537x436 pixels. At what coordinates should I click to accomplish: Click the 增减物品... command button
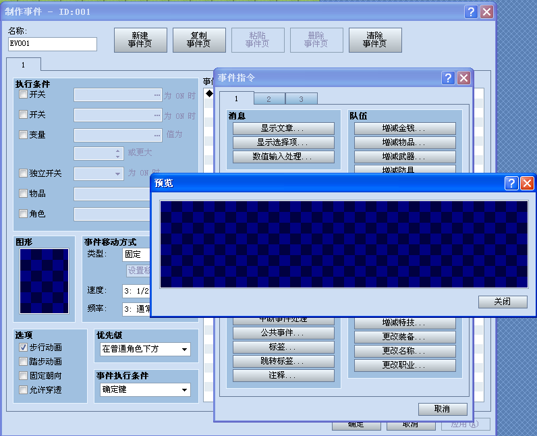(405, 142)
